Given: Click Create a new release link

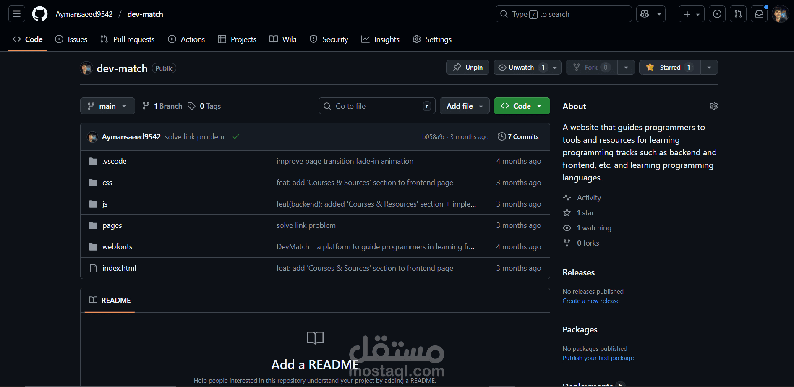Looking at the screenshot, I should [591, 301].
